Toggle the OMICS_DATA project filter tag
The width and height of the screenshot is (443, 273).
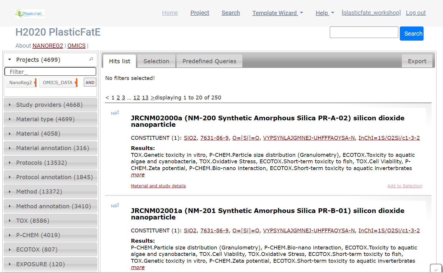pyautogui.click(x=58, y=83)
